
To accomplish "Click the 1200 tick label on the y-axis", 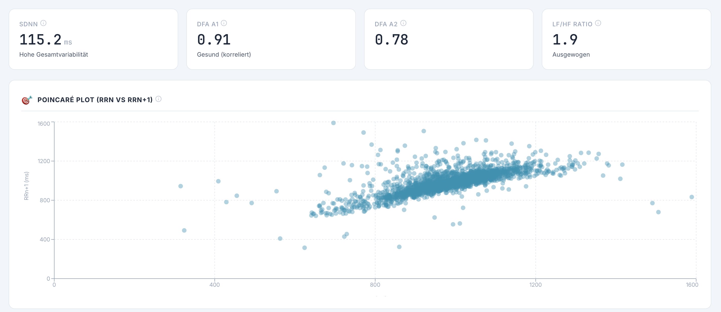I will click(x=44, y=161).
